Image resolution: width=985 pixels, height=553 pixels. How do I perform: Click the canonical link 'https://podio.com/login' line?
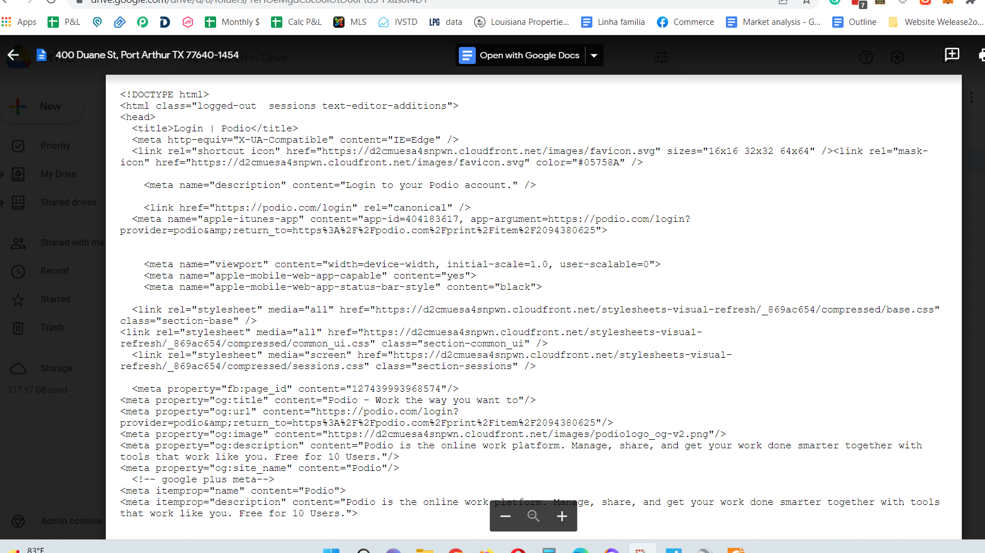(307, 208)
